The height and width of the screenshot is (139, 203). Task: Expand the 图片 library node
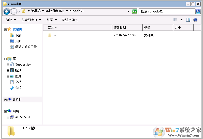8,76
